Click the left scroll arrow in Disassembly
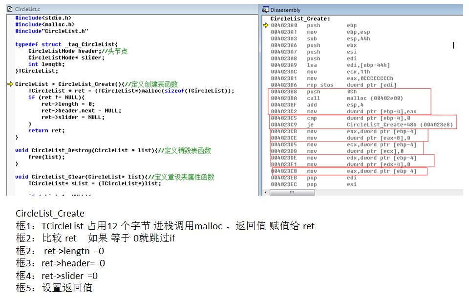 pyautogui.click(x=265, y=192)
